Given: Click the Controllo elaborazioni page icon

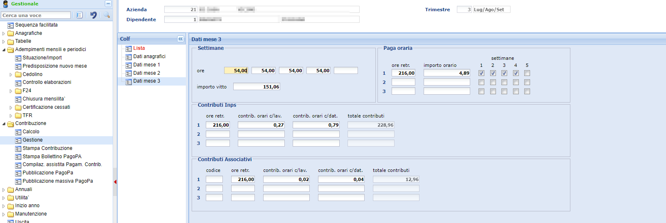Looking at the screenshot, I should [x=18, y=83].
